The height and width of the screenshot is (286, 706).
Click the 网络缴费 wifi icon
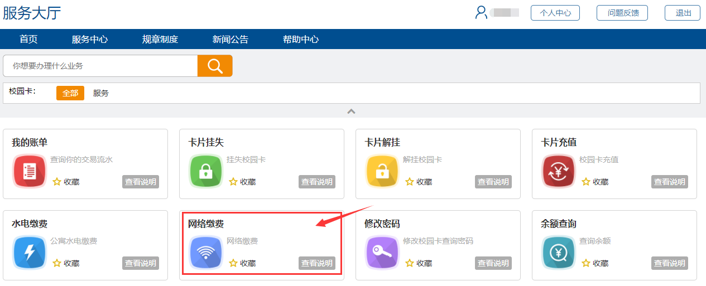pyautogui.click(x=206, y=253)
